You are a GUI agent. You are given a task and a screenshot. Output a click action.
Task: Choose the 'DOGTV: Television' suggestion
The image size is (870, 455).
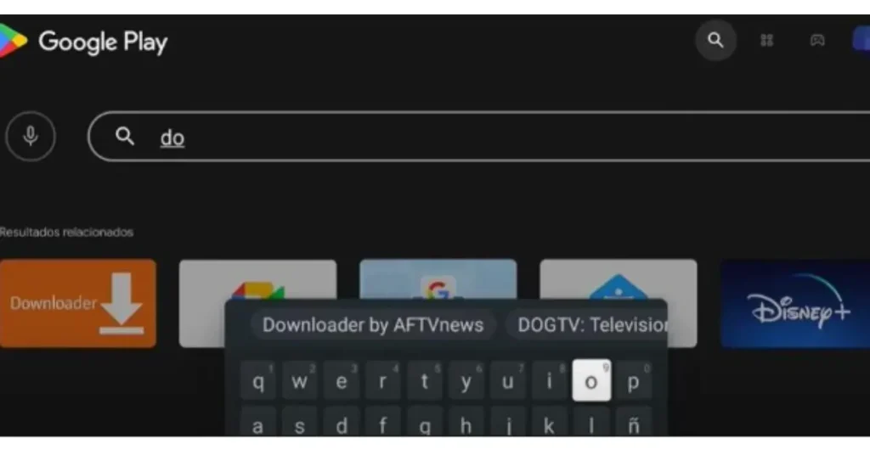(x=587, y=325)
